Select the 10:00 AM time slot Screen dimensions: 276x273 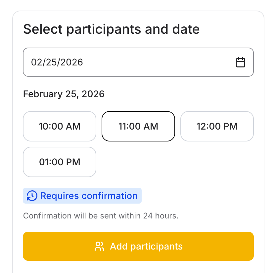[x=60, y=126]
